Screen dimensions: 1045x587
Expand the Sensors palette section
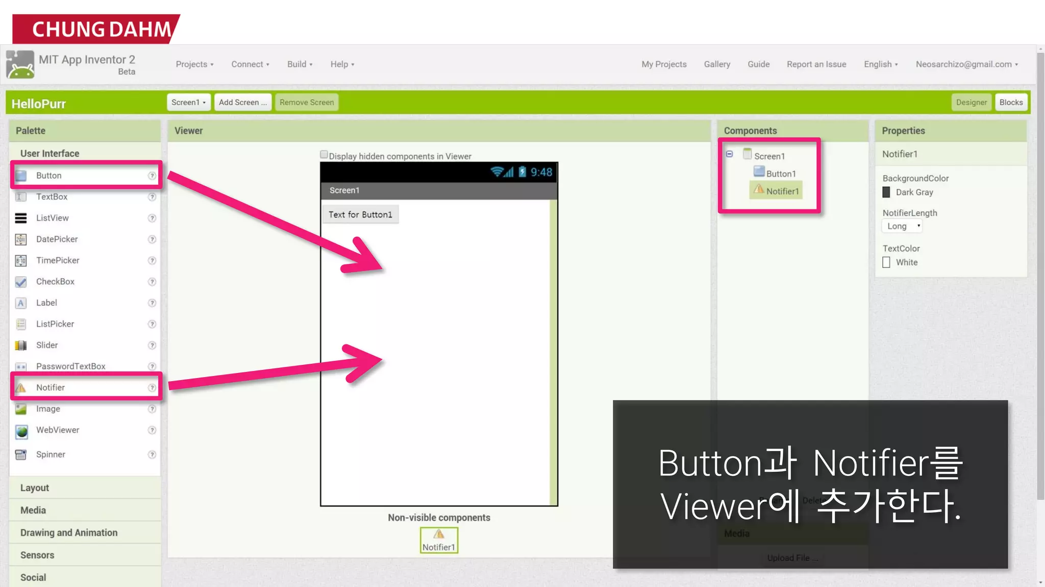pos(85,555)
